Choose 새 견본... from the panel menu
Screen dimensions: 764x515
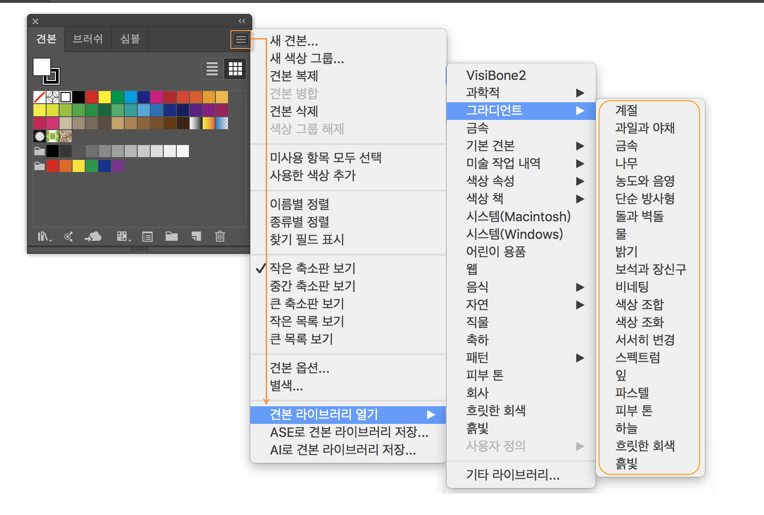coord(348,41)
